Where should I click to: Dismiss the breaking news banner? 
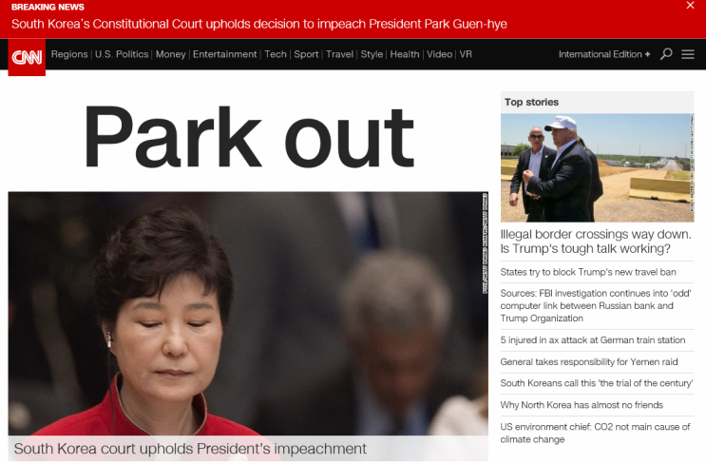690,6
